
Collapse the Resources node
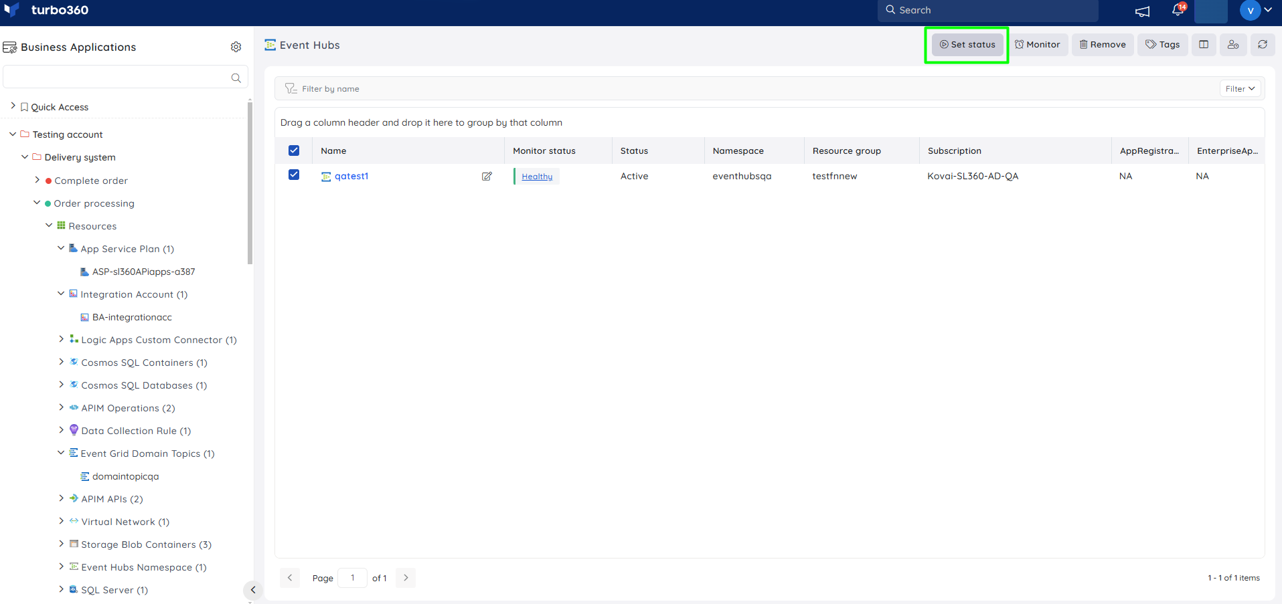(49, 225)
